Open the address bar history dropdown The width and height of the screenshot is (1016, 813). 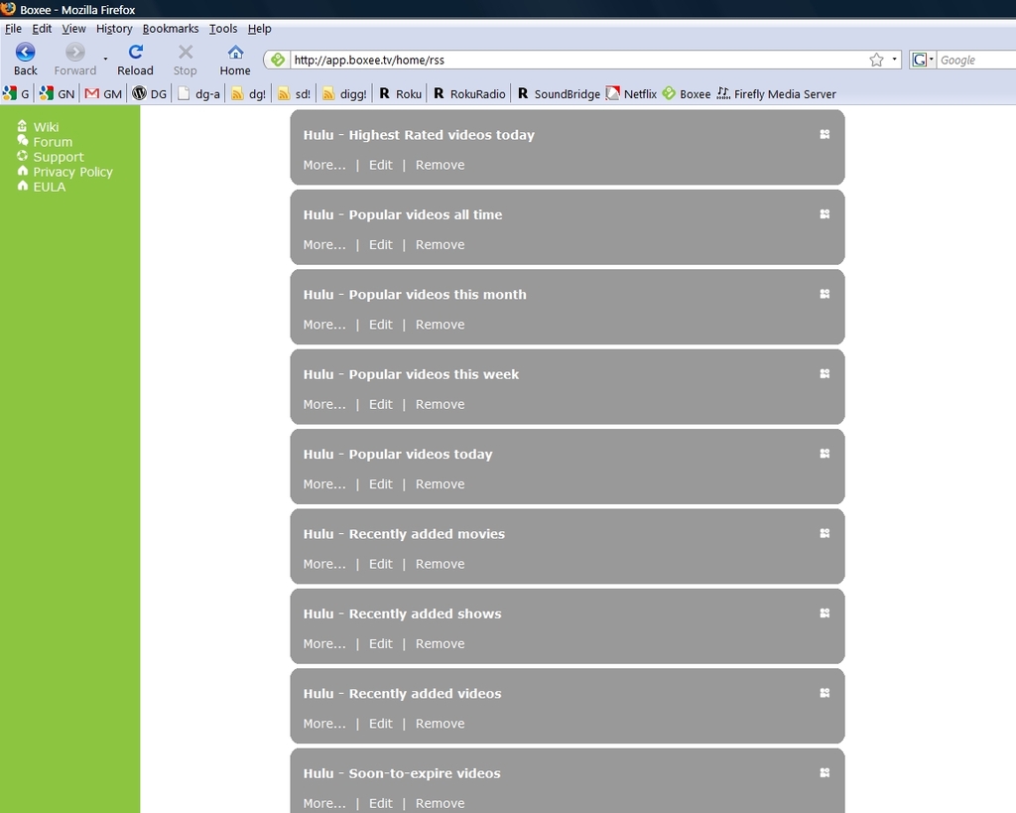pyautogui.click(x=894, y=60)
